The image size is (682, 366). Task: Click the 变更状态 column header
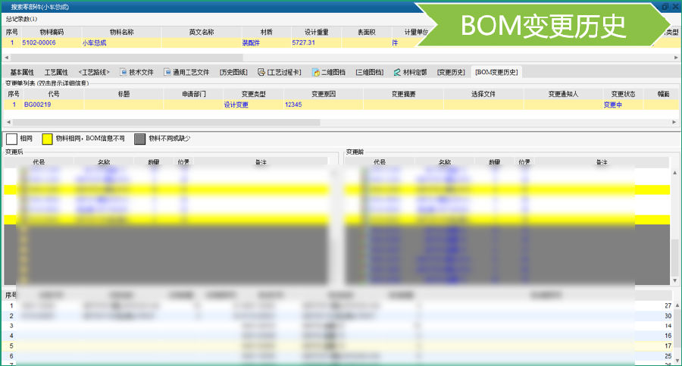[x=623, y=93]
